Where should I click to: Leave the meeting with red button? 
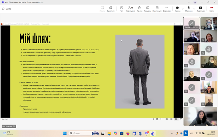212,8
